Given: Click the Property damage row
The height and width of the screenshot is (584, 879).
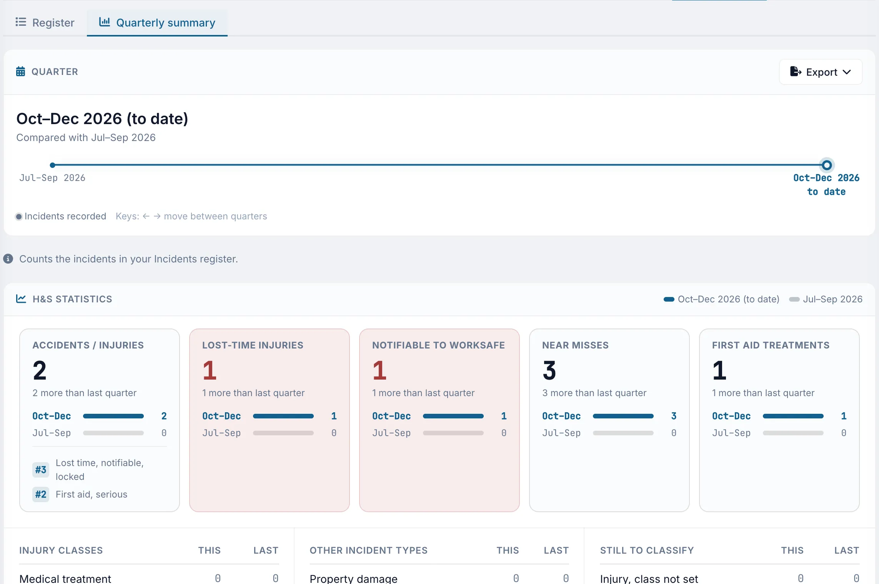Looking at the screenshot, I should [x=439, y=578].
